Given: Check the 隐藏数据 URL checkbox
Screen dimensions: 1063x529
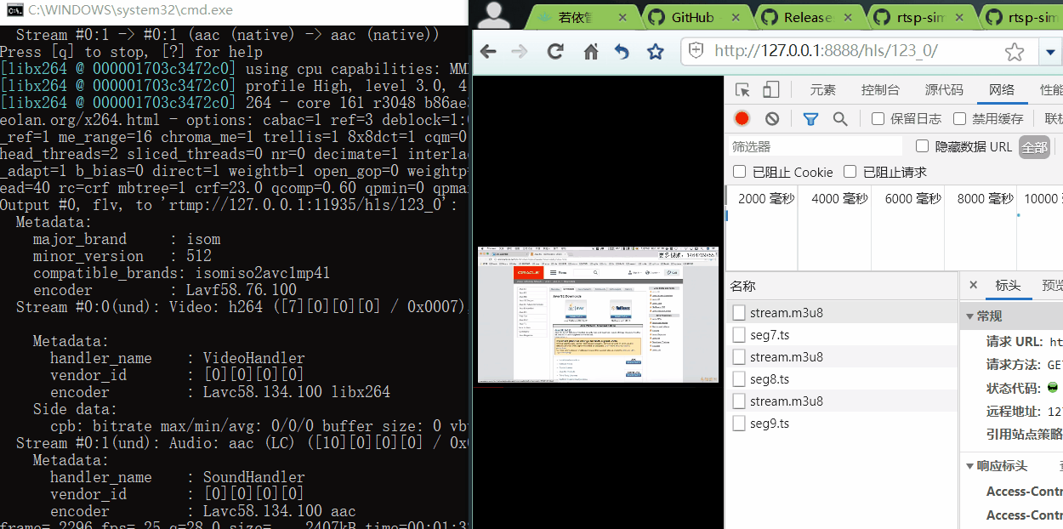Looking at the screenshot, I should [x=922, y=146].
